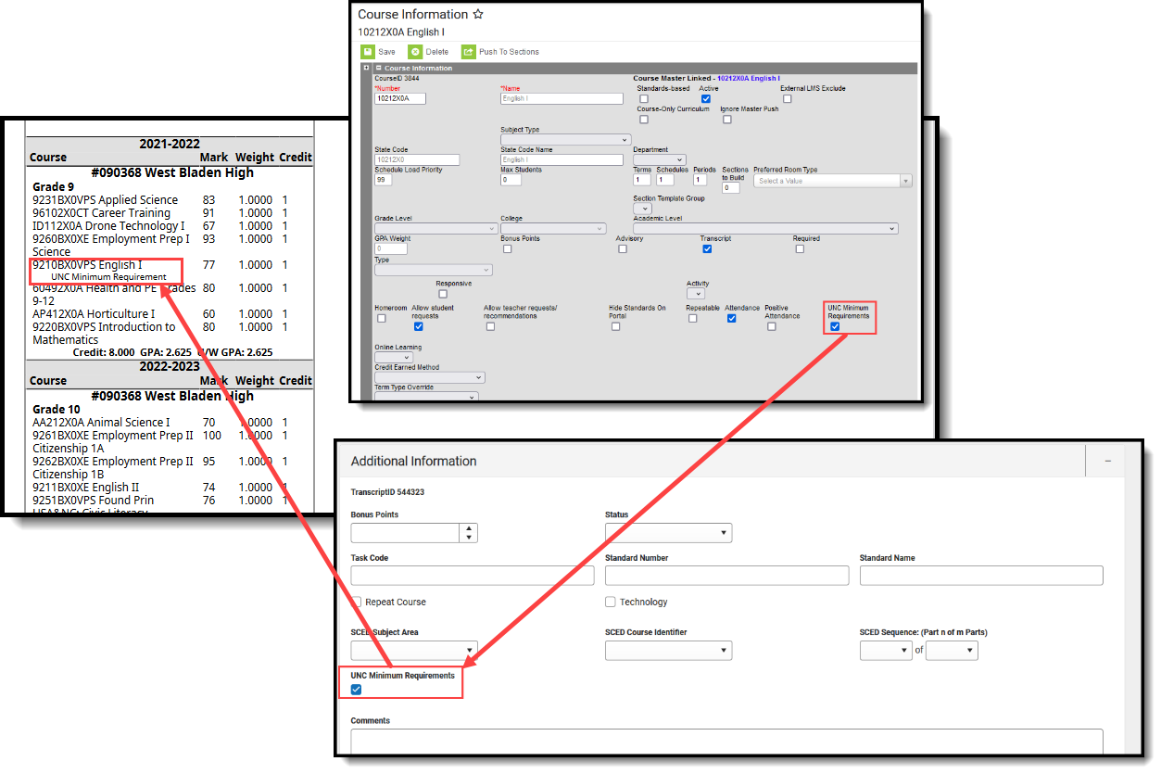The height and width of the screenshot is (774, 1161).
Task: Toggle the External LMS Exclude checkbox
Action: coord(787,98)
